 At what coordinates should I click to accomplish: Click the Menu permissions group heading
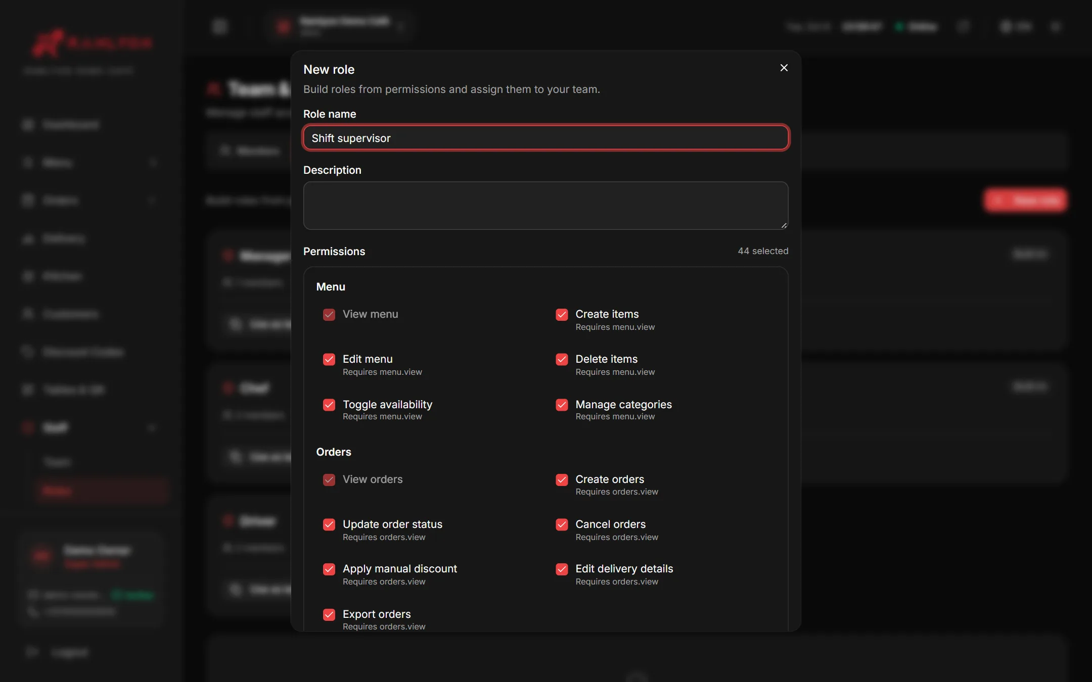[331, 287]
